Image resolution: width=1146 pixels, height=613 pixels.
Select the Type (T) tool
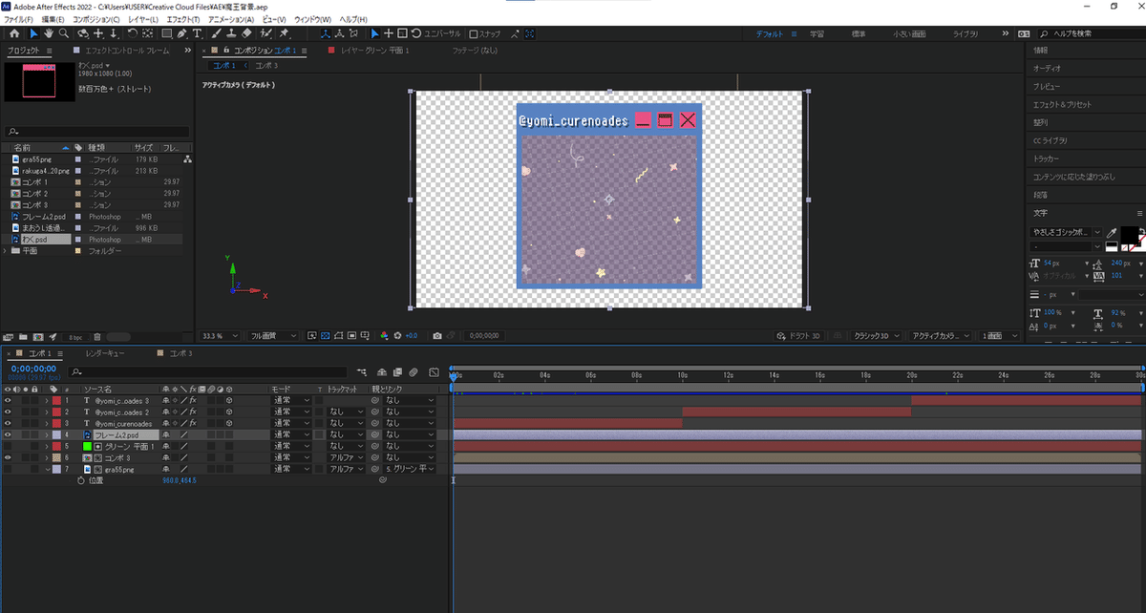point(197,33)
